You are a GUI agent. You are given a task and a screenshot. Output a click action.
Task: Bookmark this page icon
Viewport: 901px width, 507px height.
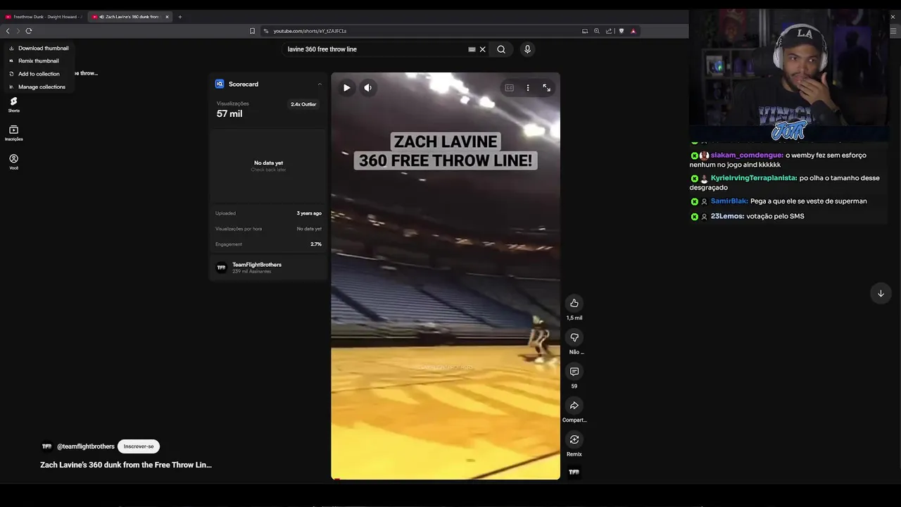click(x=252, y=31)
